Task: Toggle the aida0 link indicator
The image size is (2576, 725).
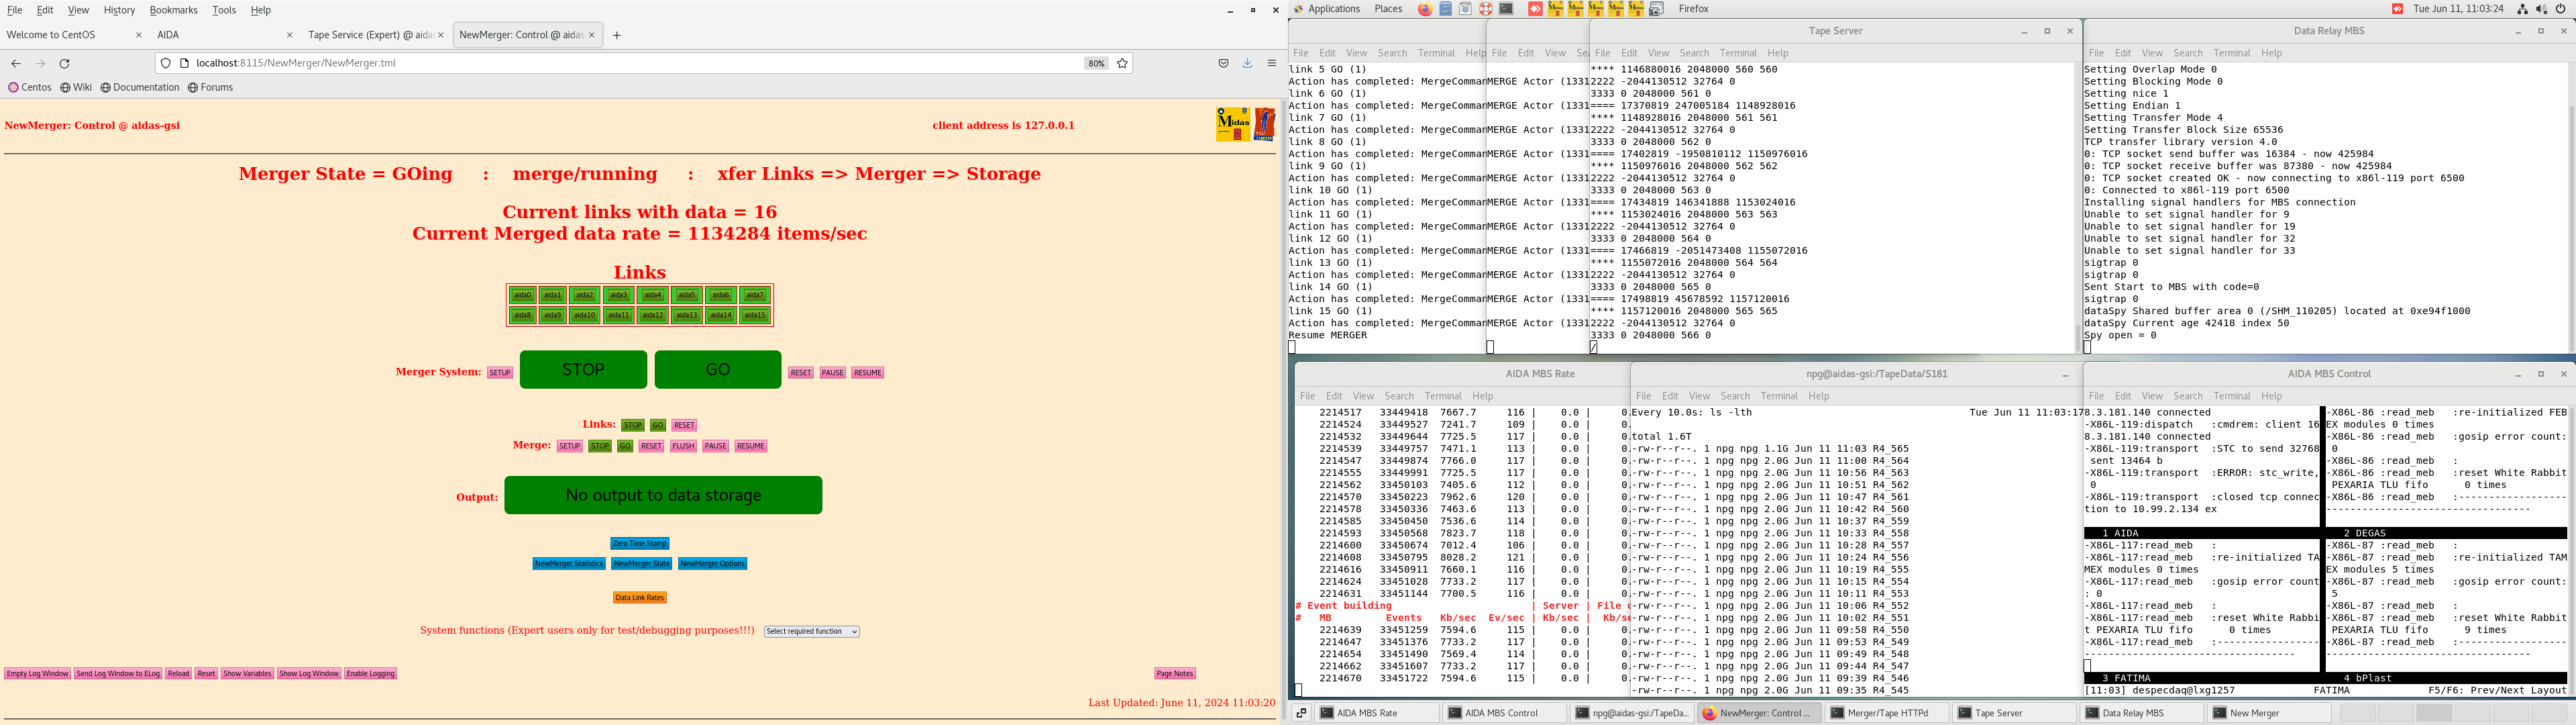Action: tap(522, 295)
